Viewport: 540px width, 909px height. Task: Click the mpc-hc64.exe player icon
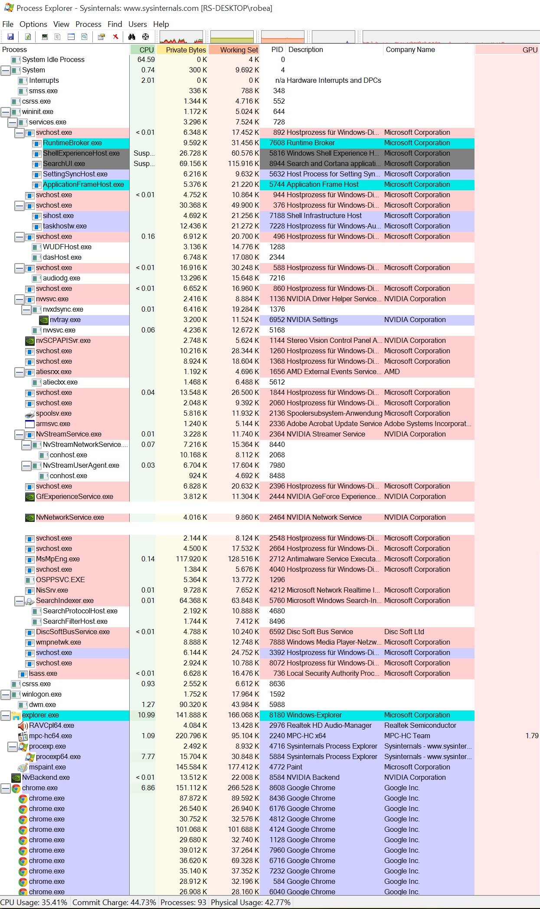pyautogui.click(x=23, y=736)
